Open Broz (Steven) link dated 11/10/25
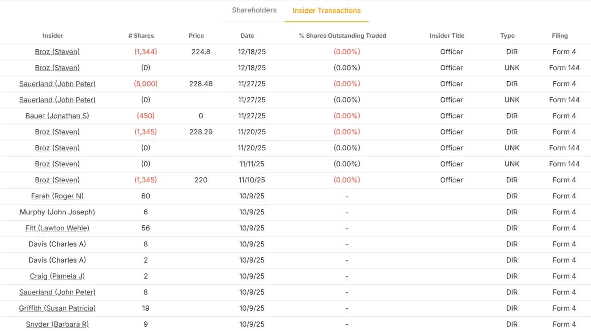 tap(57, 180)
